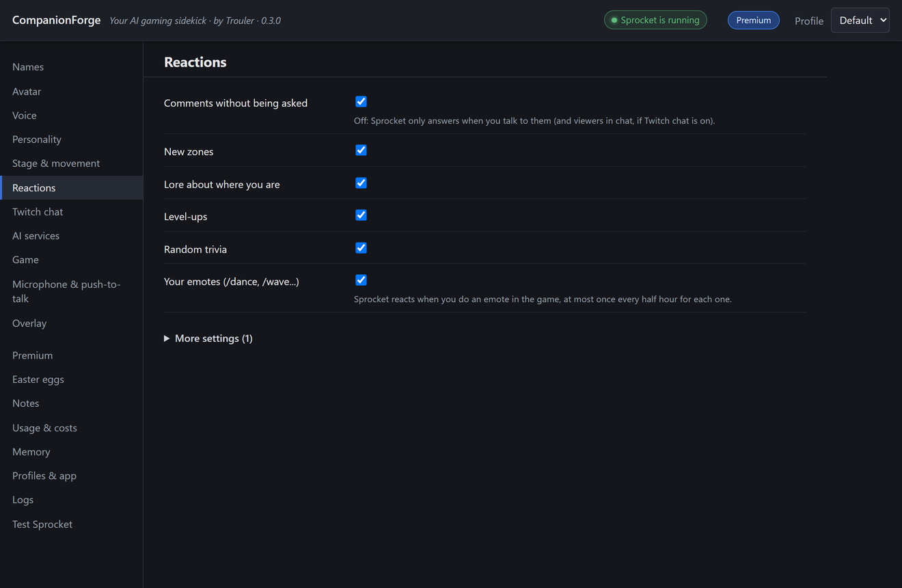Image resolution: width=902 pixels, height=588 pixels.
Task: Click the Premium badge button
Action: coord(753,21)
